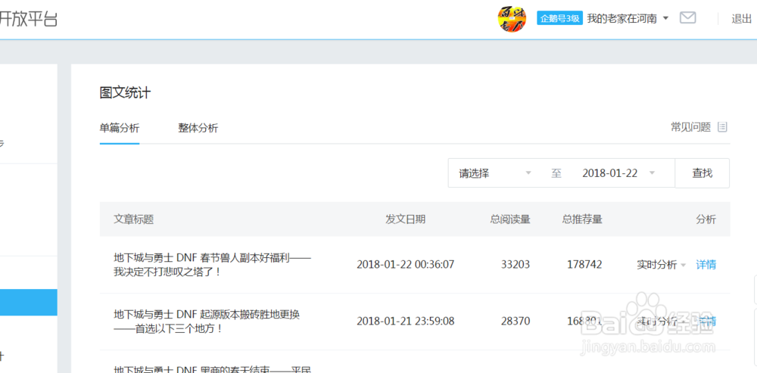Click the 文章标题 column header
The image size is (757, 373).
(134, 219)
